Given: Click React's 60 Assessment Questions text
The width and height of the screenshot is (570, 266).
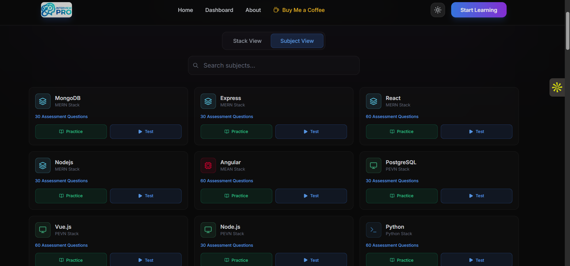Looking at the screenshot, I should 392,116.
